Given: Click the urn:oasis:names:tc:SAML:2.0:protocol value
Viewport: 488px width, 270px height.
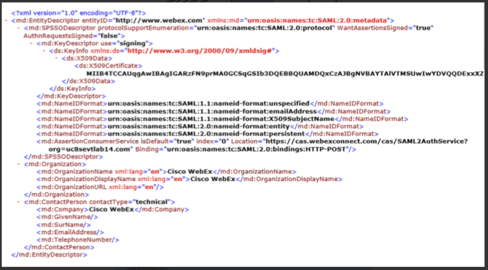Looking at the screenshot, I should [264, 28].
